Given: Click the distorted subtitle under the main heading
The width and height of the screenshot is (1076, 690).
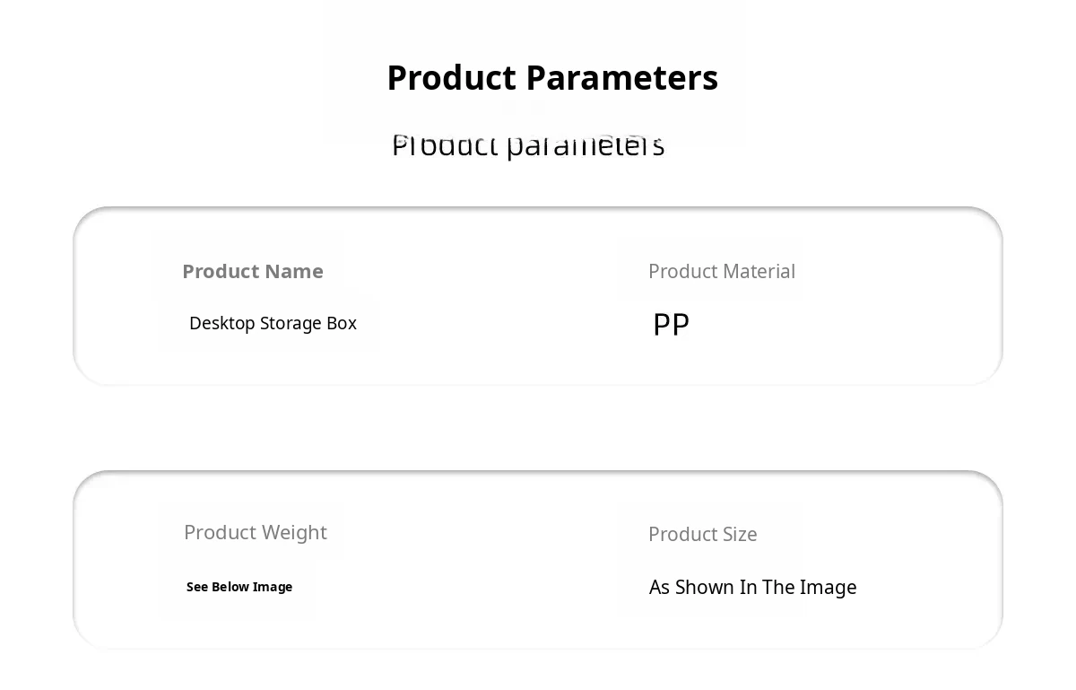Looking at the screenshot, I should pyautogui.click(x=528, y=144).
